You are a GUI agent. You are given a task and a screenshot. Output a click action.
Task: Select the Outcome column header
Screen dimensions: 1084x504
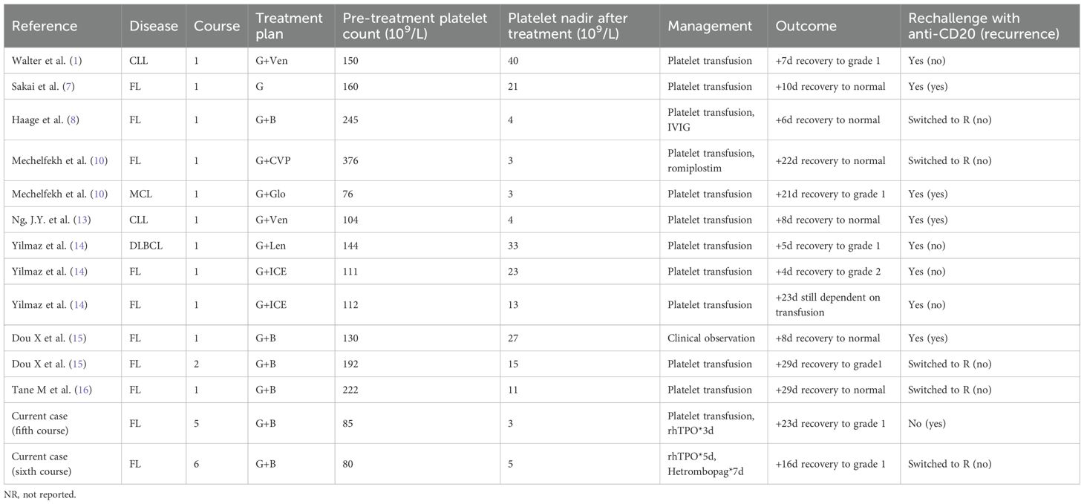(806, 26)
